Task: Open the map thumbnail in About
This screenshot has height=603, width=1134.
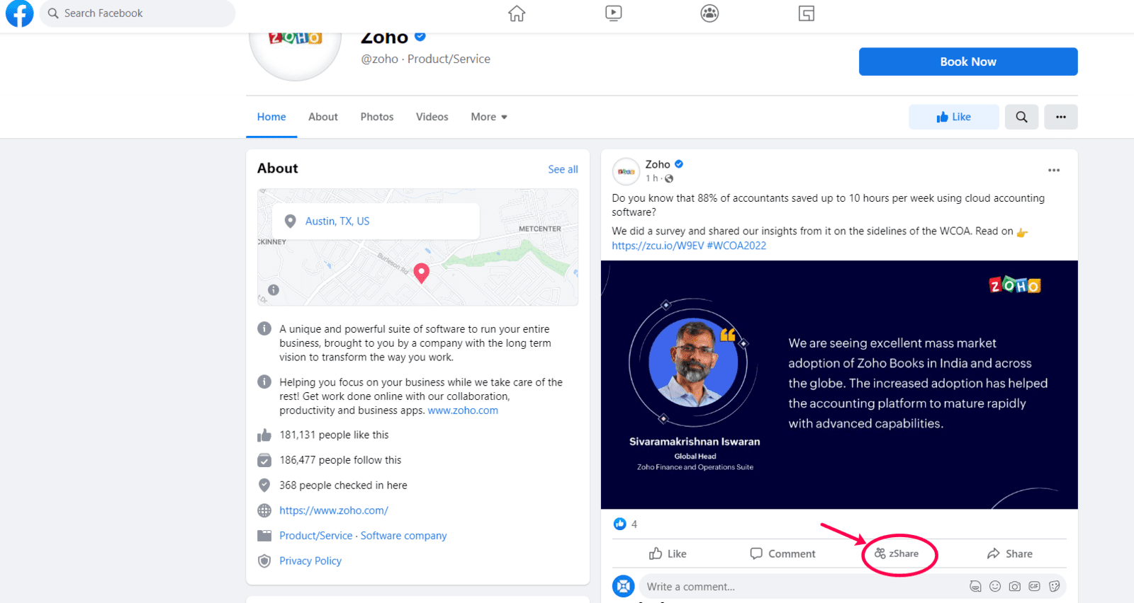Action: pyautogui.click(x=417, y=247)
